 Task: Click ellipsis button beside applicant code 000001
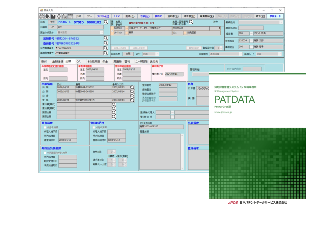click(127, 28)
